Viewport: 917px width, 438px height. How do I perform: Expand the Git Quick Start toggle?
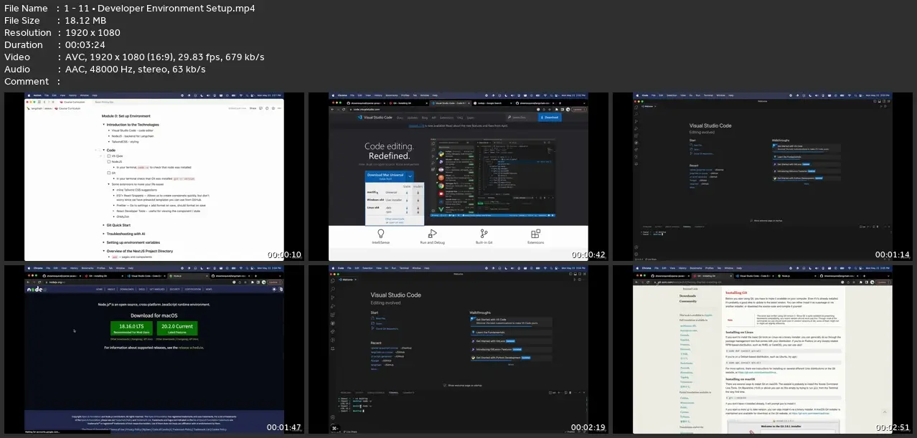point(103,225)
